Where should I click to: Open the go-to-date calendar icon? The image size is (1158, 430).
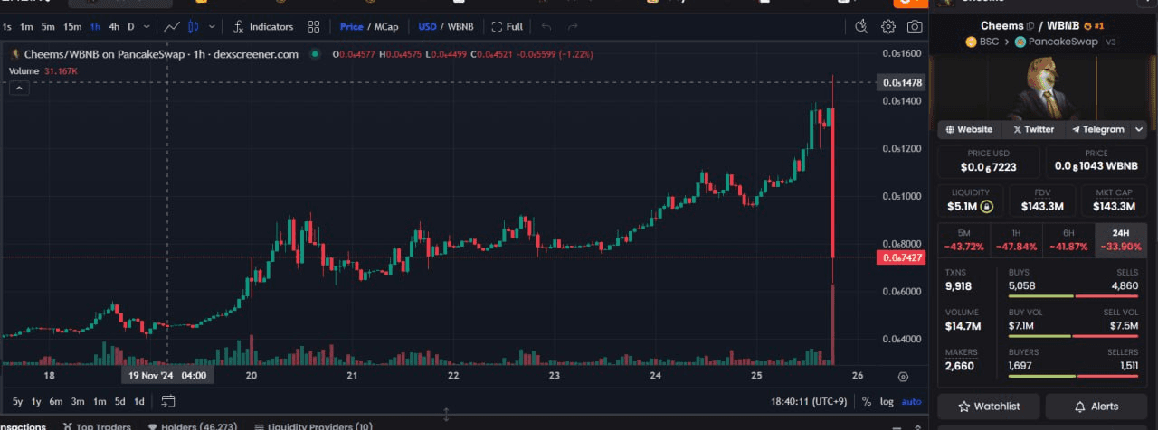pyautogui.click(x=168, y=401)
